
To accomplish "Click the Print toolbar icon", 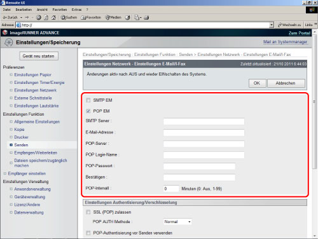I will tap(146, 18).
